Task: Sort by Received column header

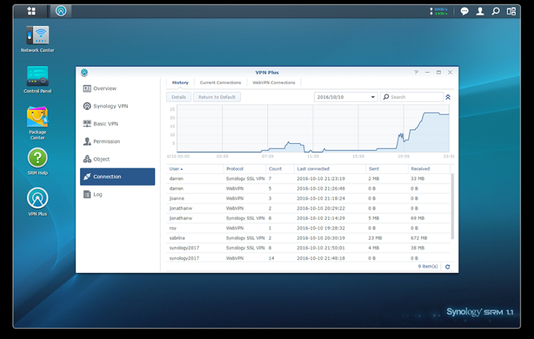Action: (x=429, y=169)
